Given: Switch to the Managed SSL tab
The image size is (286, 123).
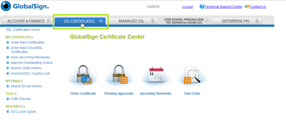Looking at the screenshot, I should pos(131,21).
